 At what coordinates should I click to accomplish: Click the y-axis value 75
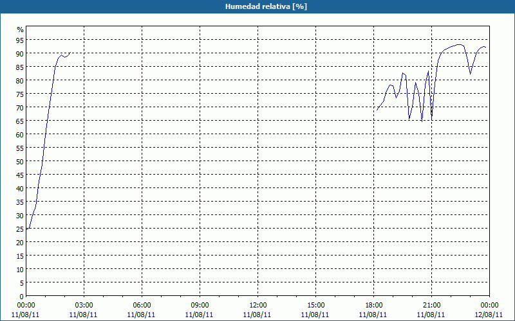[x=20, y=94]
